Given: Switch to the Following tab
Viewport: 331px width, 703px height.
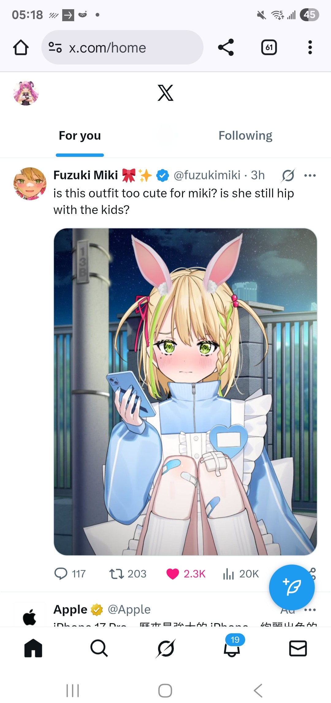Looking at the screenshot, I should [245, 136].
